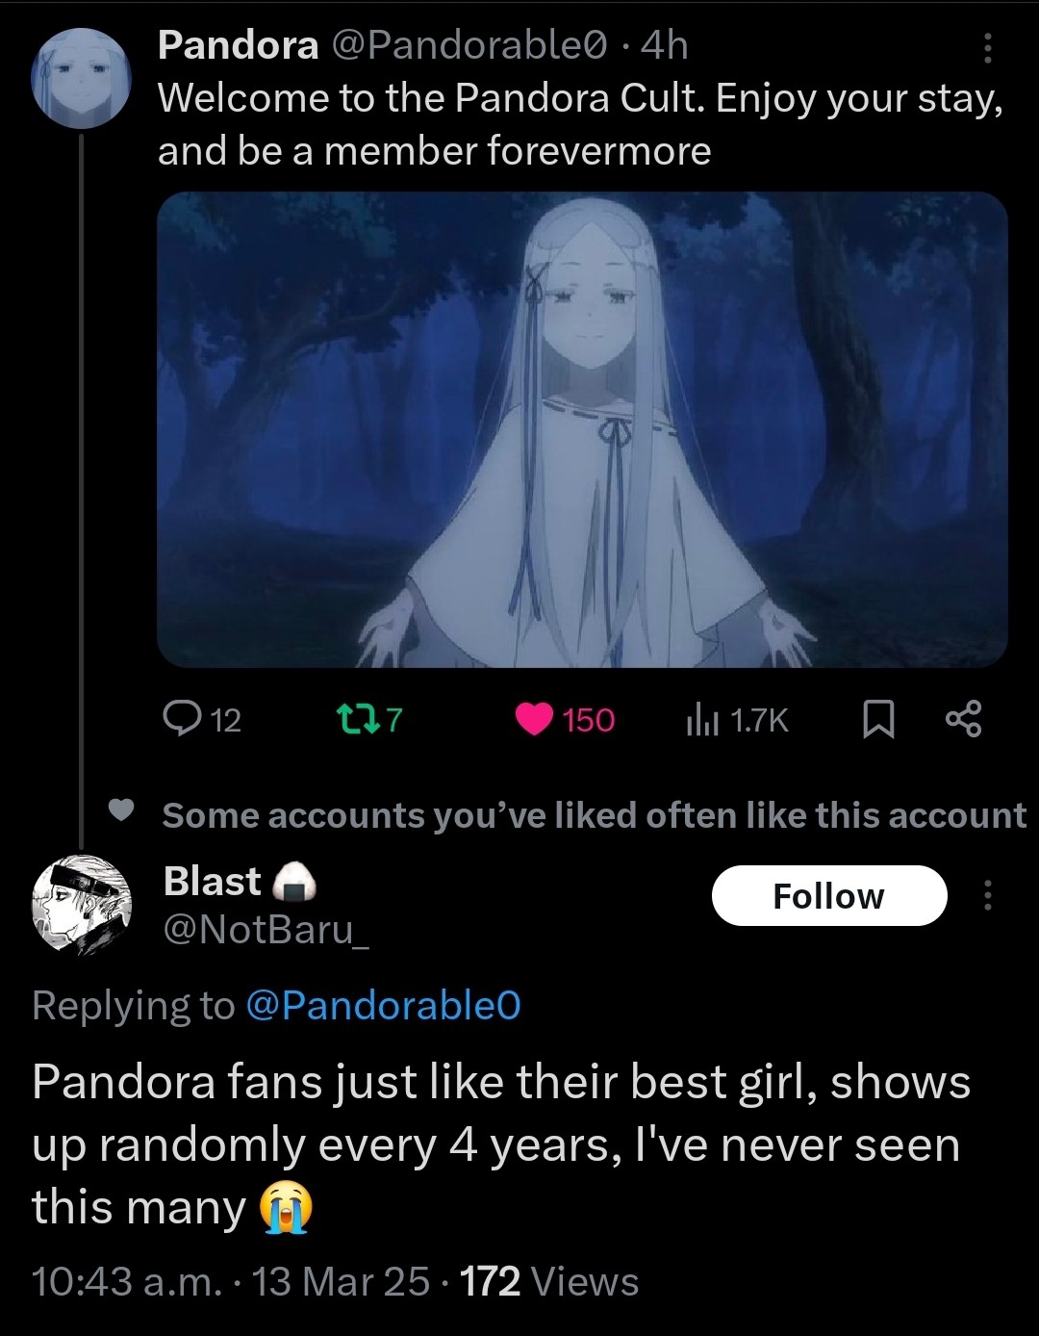The width and height of the screenshot is (1039, 1336).
Task: Tap the Pandora display name
Action: (x=238, y=45)
